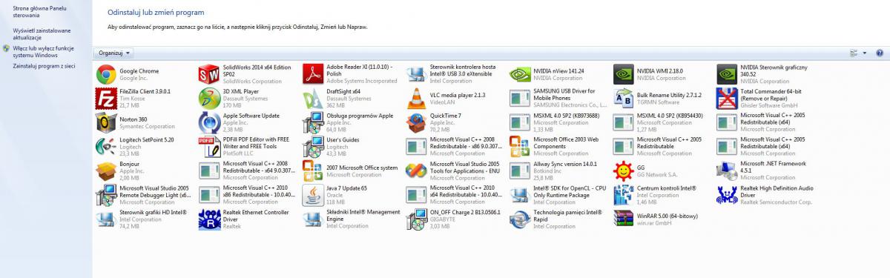
Task: Select the VLC media player cone icon
Action: 417,98
